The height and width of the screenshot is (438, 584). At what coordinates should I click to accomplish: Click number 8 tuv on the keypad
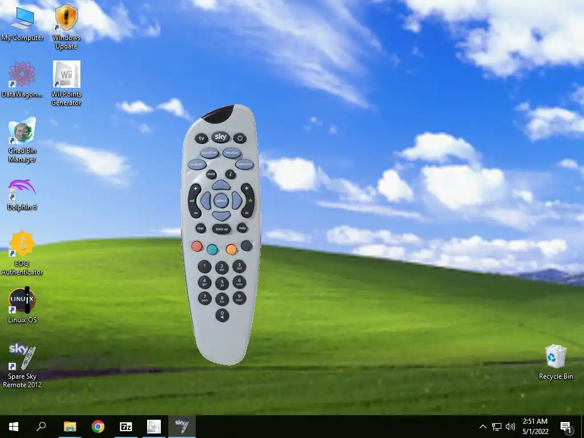click(222, 299)
